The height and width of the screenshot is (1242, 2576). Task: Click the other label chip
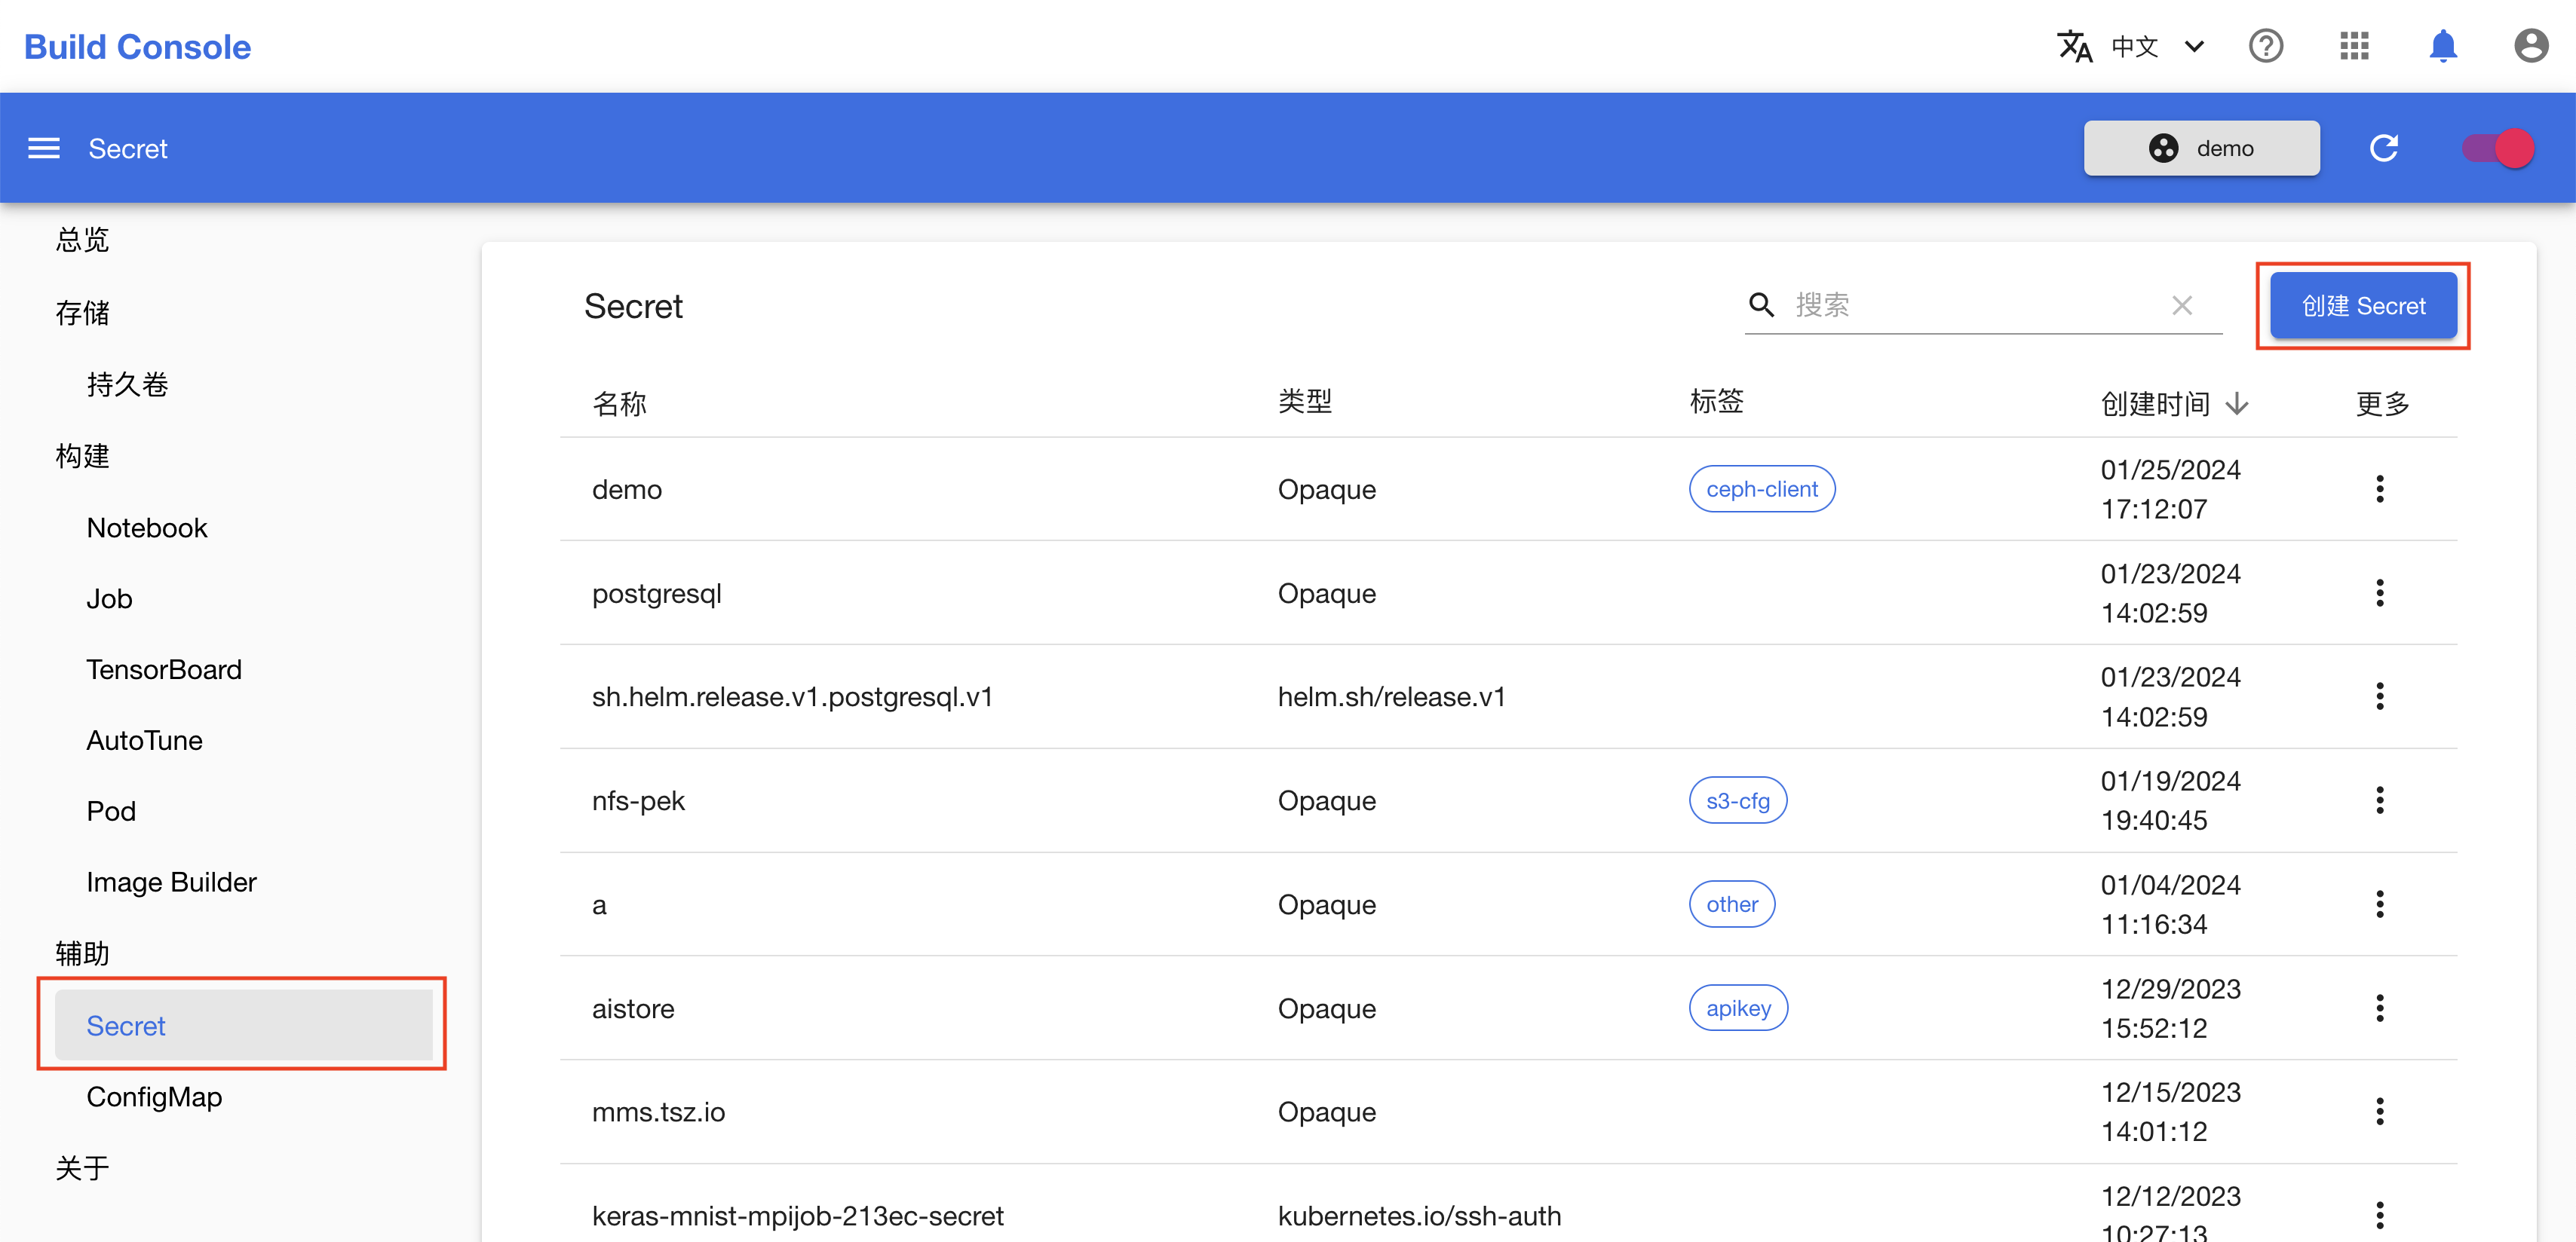tap(1732, 904)
